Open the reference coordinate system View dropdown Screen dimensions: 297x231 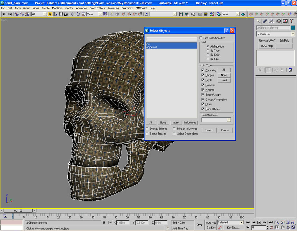(100, 14)
